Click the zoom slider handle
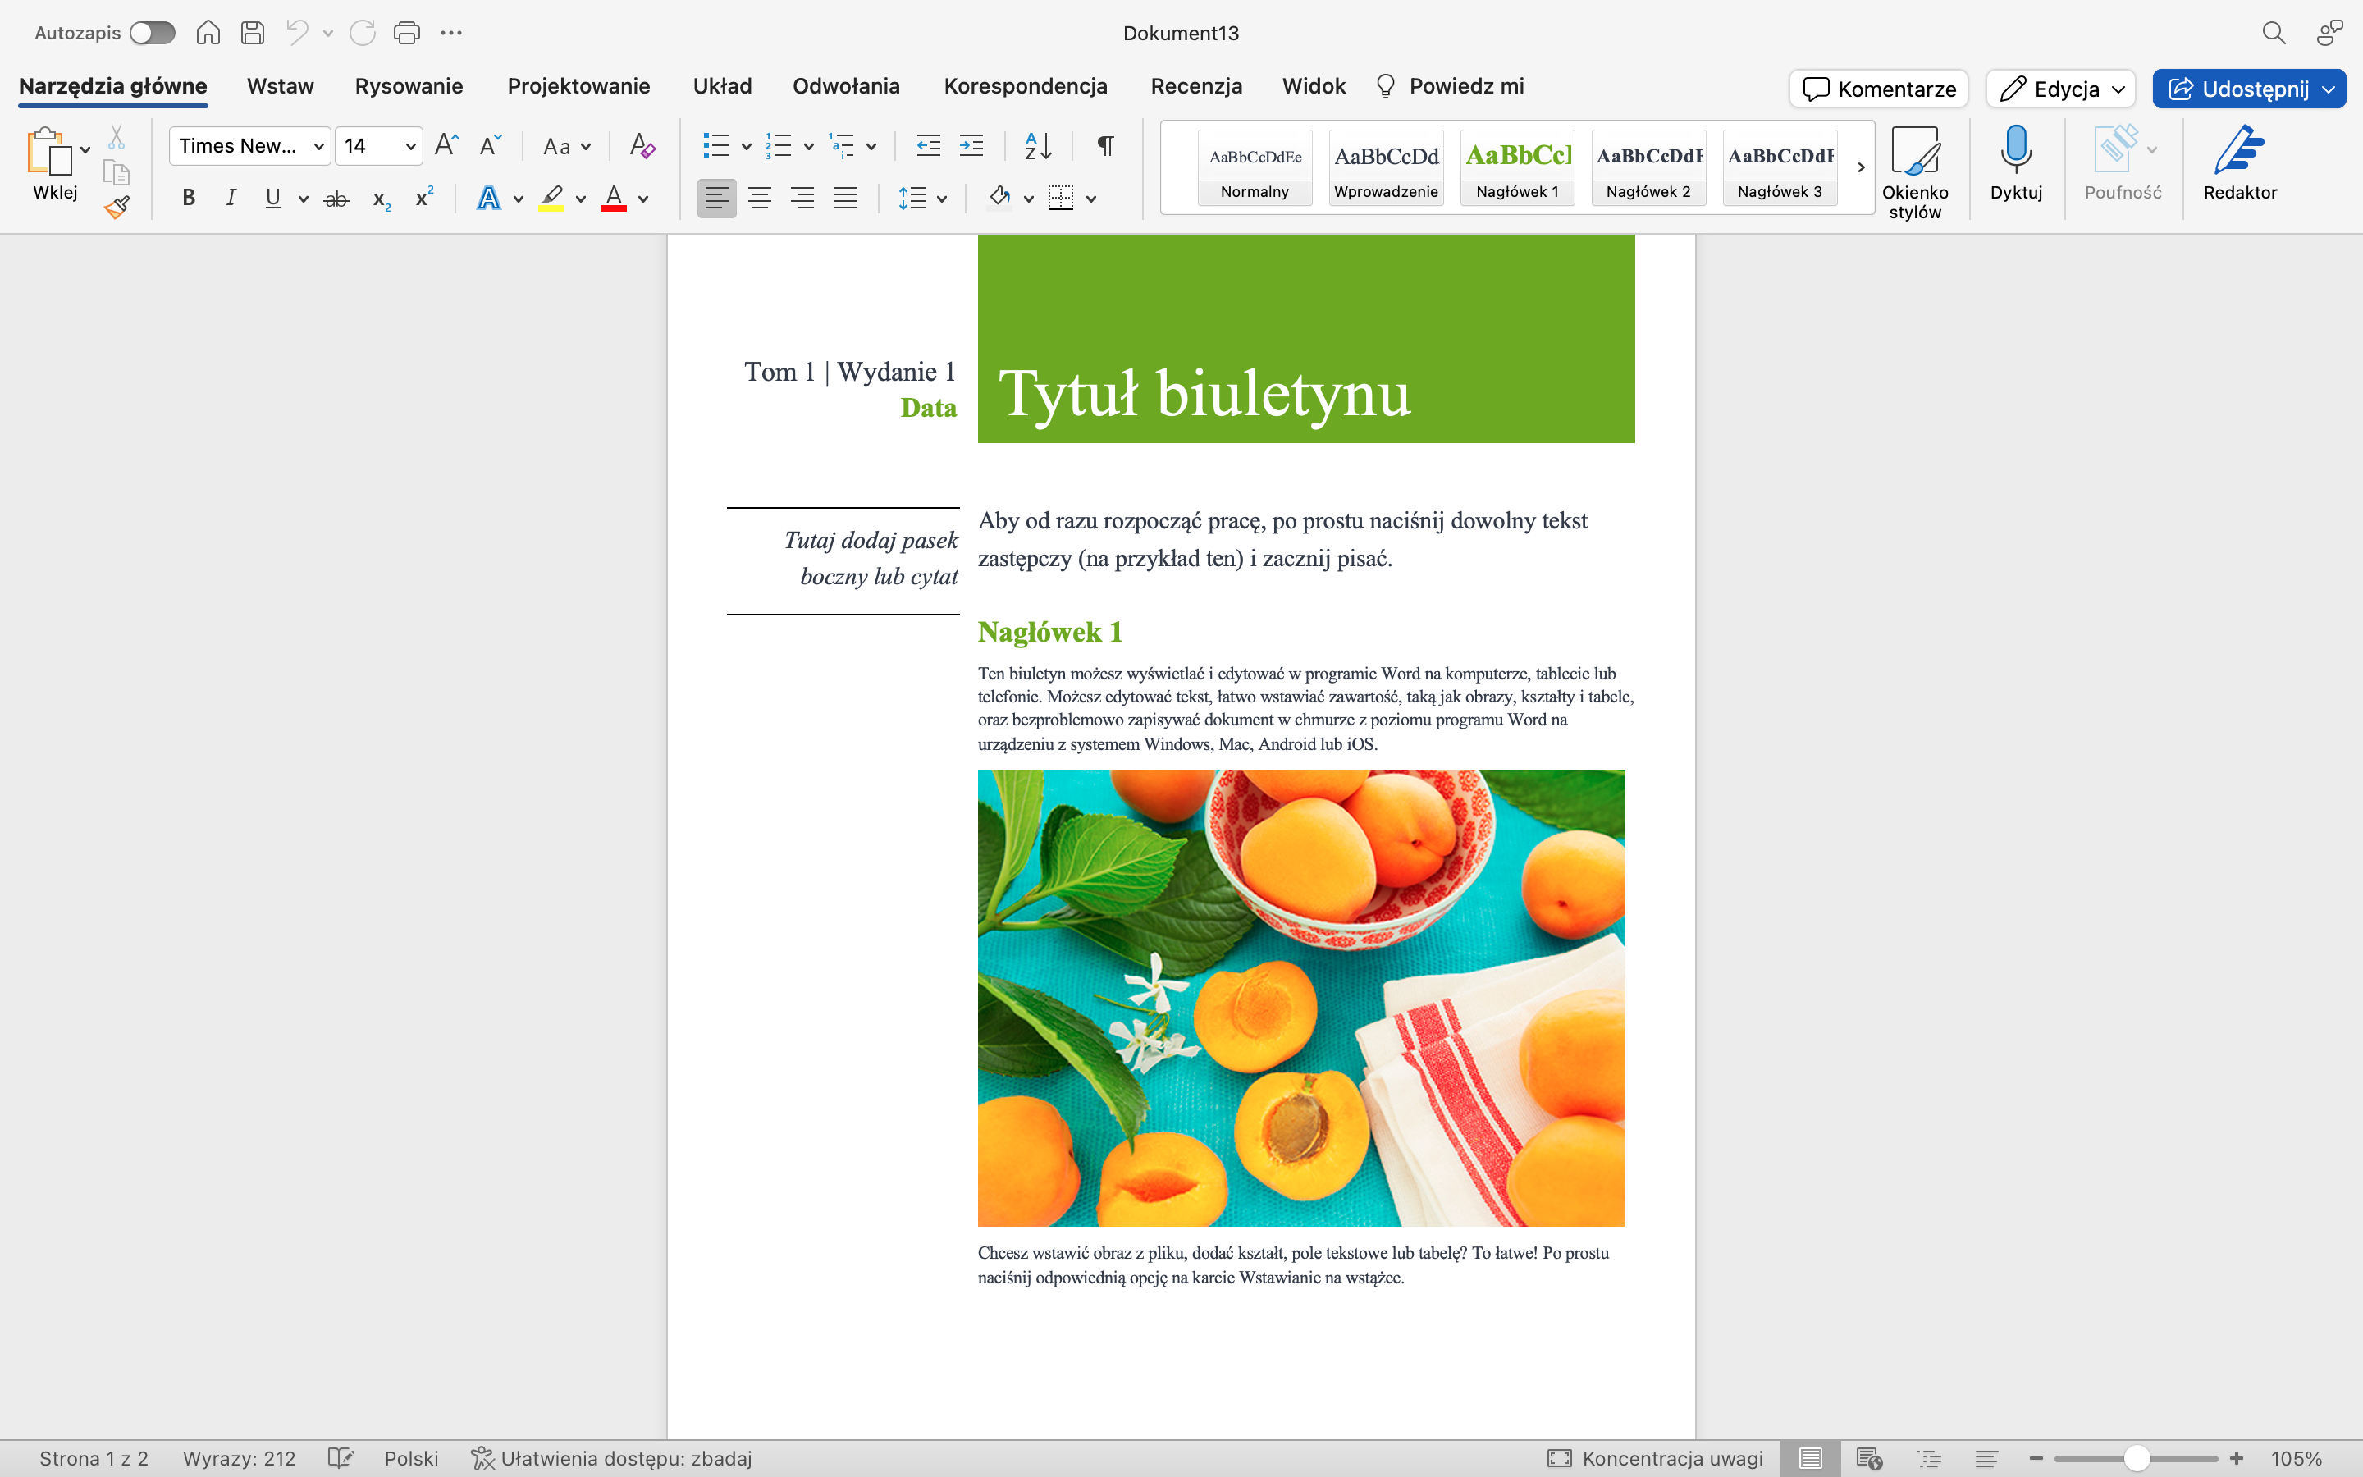2363x1477 pixels. click(2137, 1458)
